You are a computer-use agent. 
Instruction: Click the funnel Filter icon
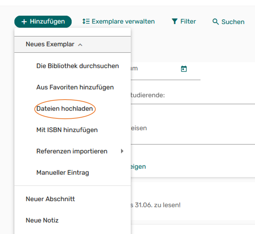(x=175, y=21)
